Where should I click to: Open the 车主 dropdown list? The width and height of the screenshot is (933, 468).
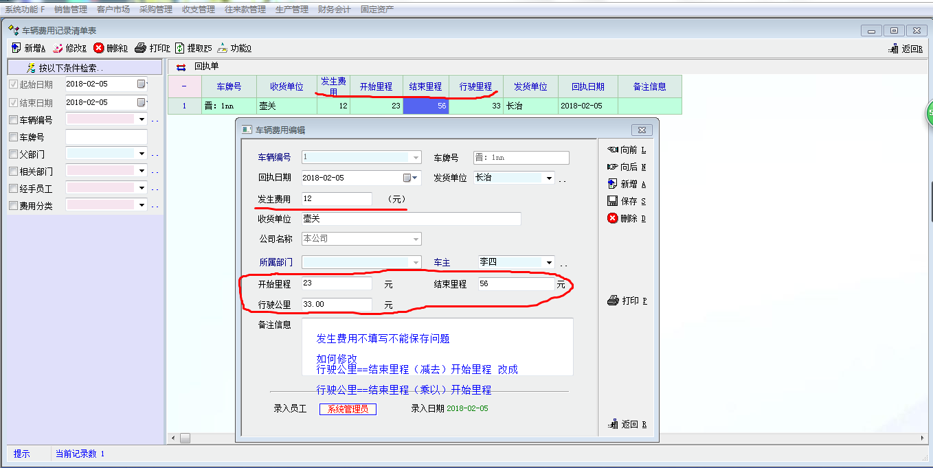pyautogui.click(x=548, y=263)
